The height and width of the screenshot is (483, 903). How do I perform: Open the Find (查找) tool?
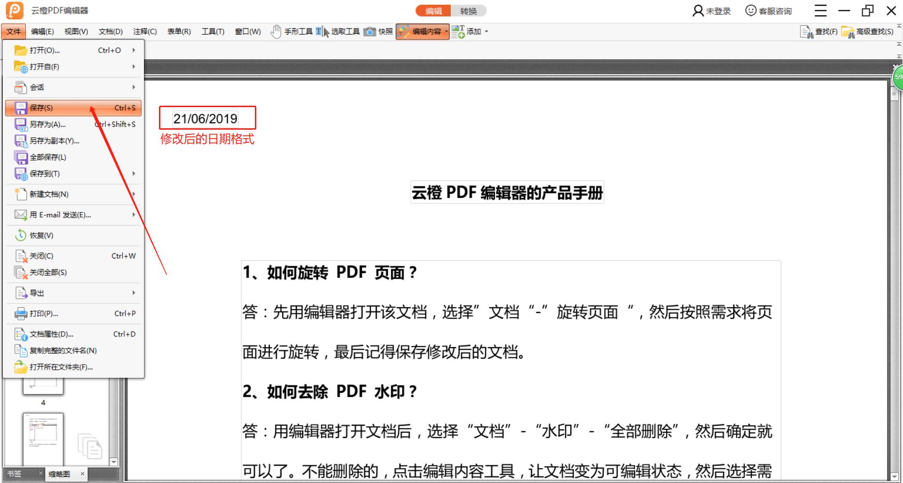[x=819, y=31]
